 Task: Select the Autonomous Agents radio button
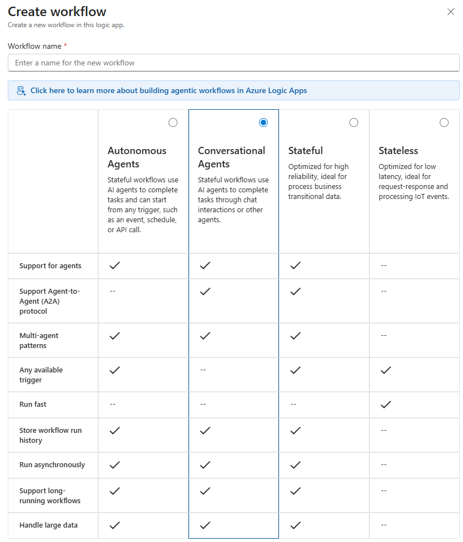click(x=173, y=122)
